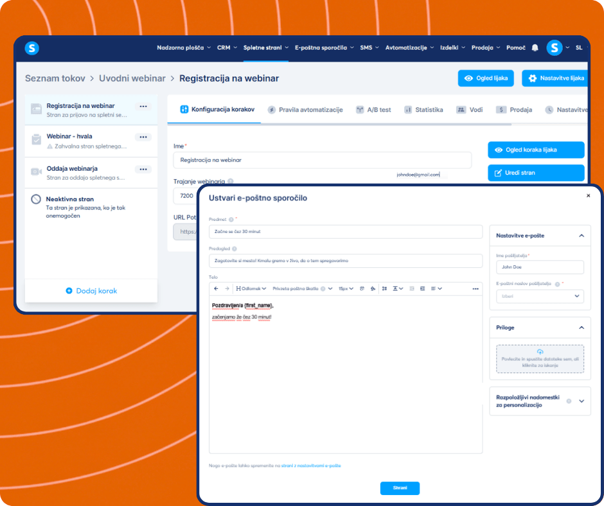Switch to A/B test tab
Viewport: 604px width, 506px height.
click(x=373, y=110)
